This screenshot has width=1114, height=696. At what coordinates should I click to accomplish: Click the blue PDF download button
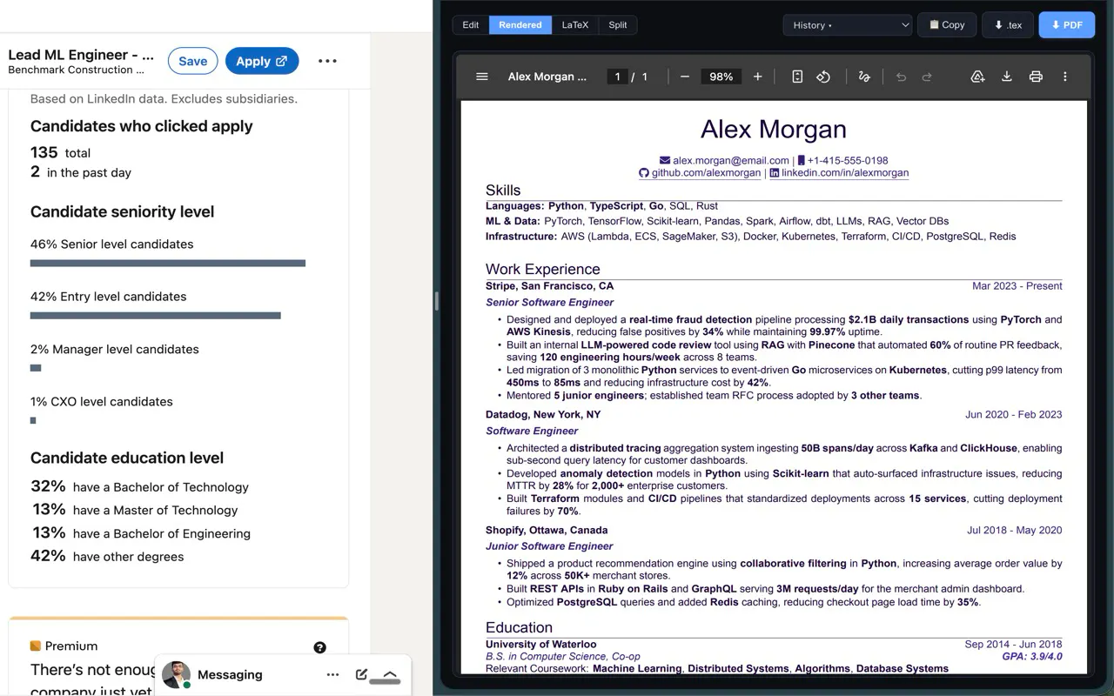pos(1066,25)
